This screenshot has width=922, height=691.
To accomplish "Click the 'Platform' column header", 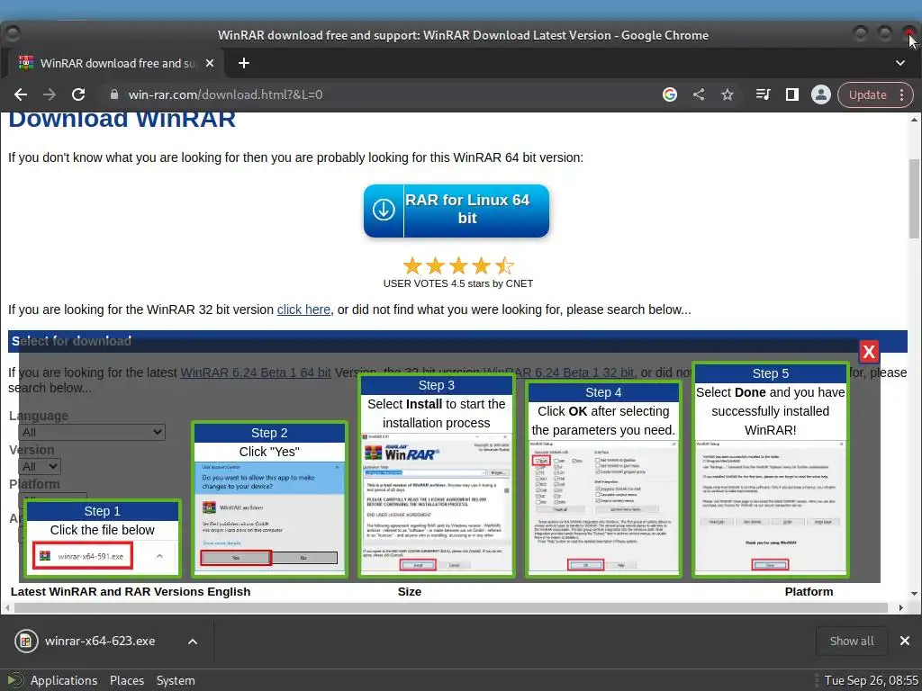I will (x=809, y=592).
